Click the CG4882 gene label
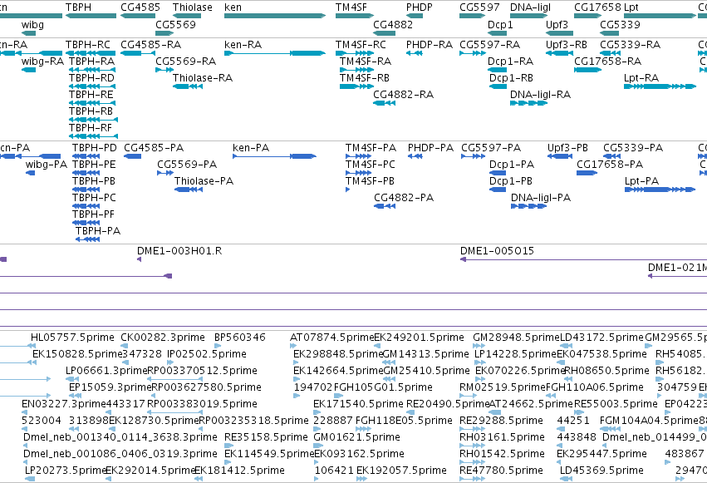Screen dimensions: 707x483 pos(393,24)
